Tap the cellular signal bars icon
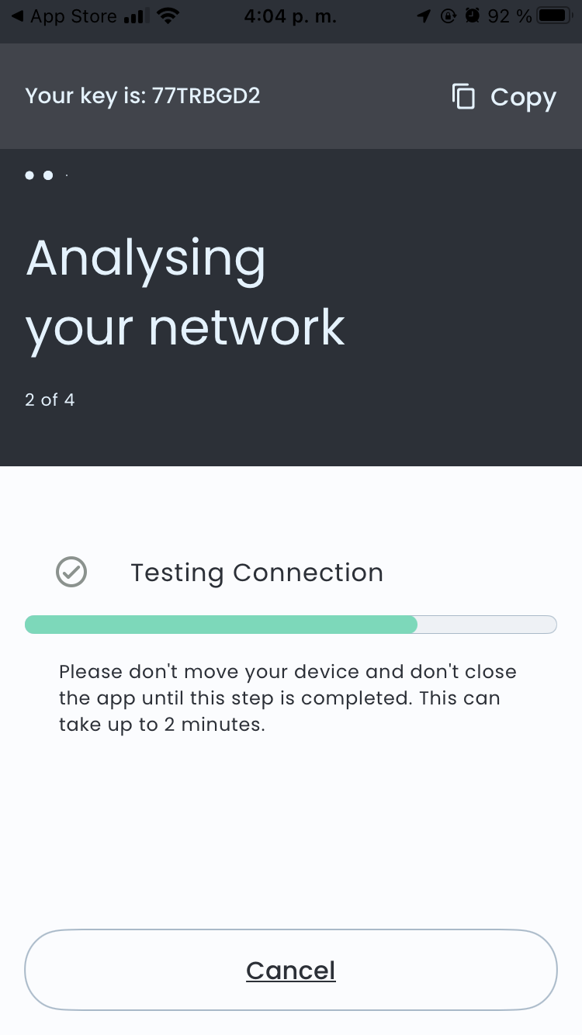 pos(136,16)
